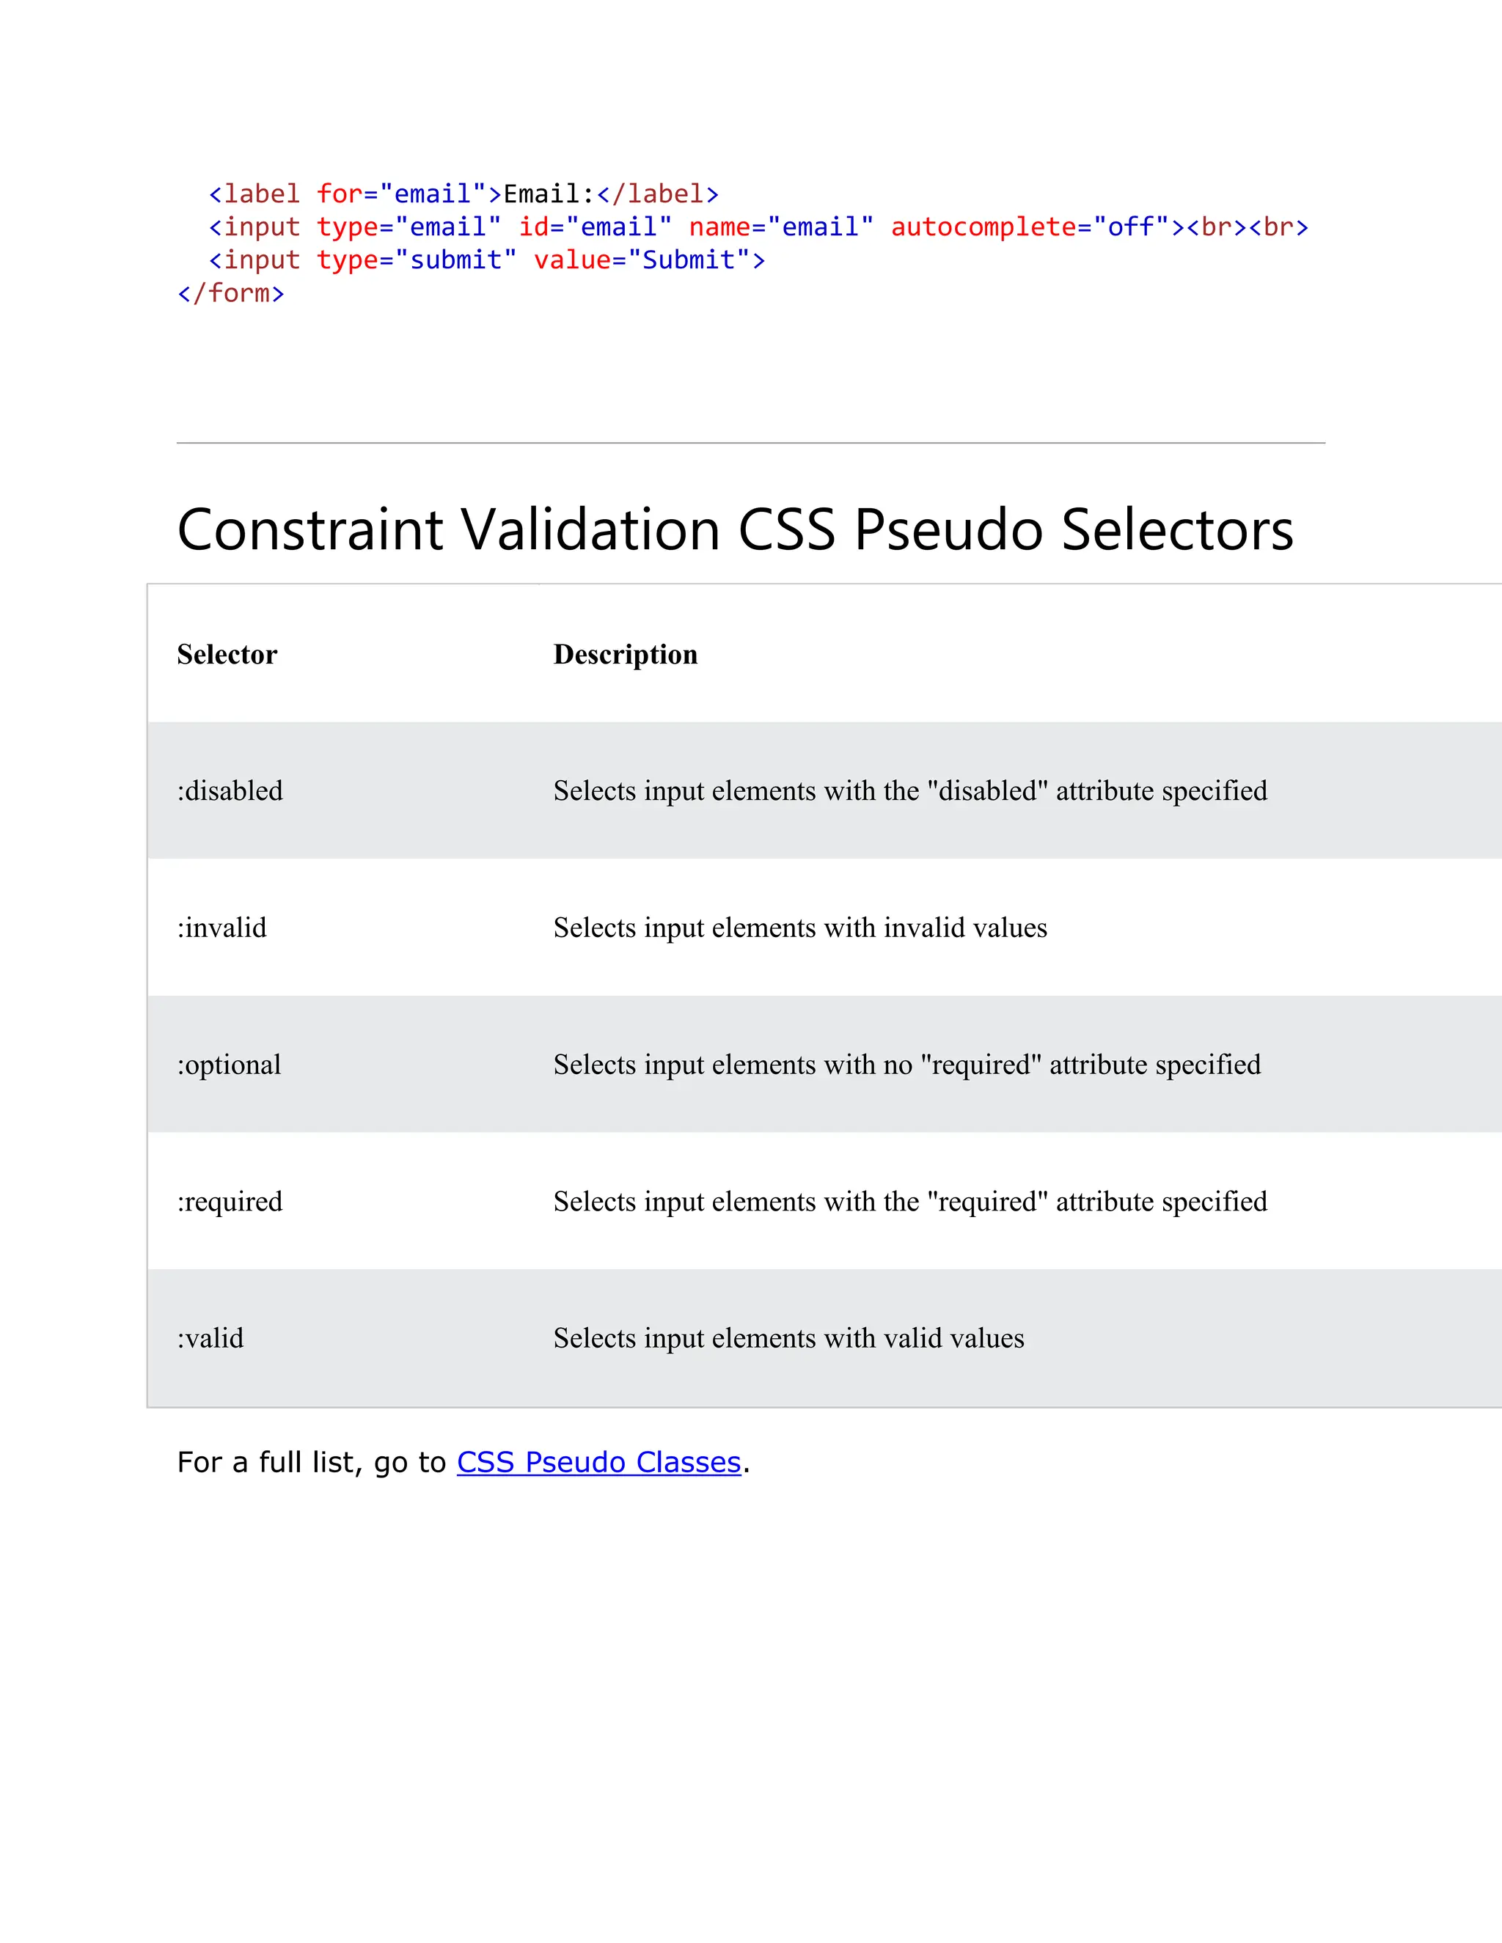This screenshot has width=1502, height=1943.
Task: Click the horizontal divider above the heading
Action: point(750,443)
